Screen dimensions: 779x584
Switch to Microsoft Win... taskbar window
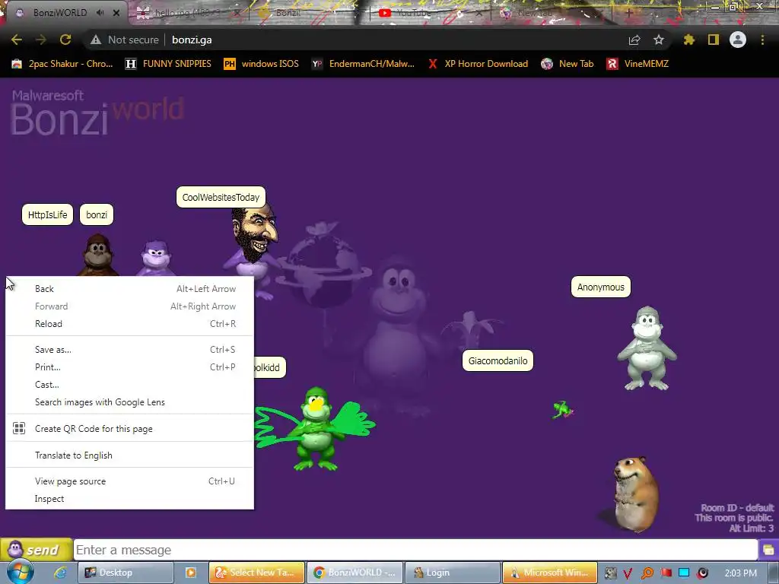tap(550, 573)
